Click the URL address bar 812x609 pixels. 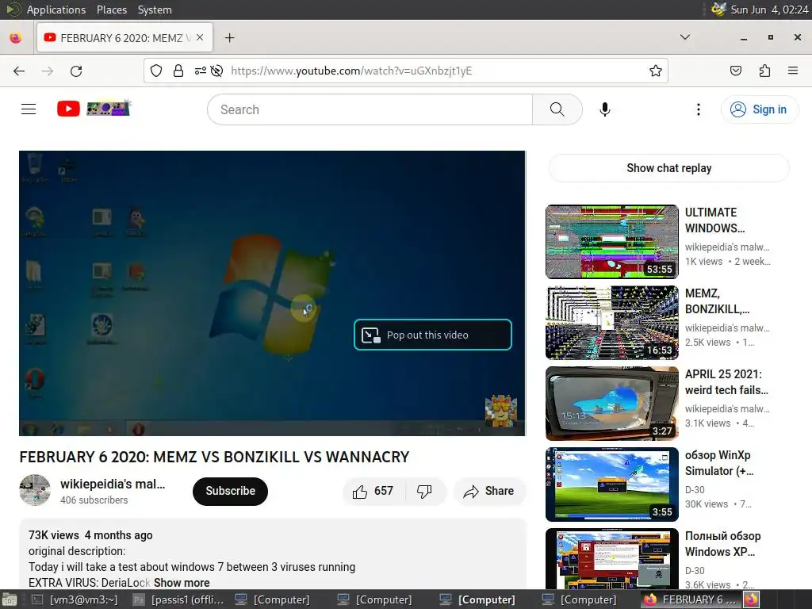click(406, 71)
